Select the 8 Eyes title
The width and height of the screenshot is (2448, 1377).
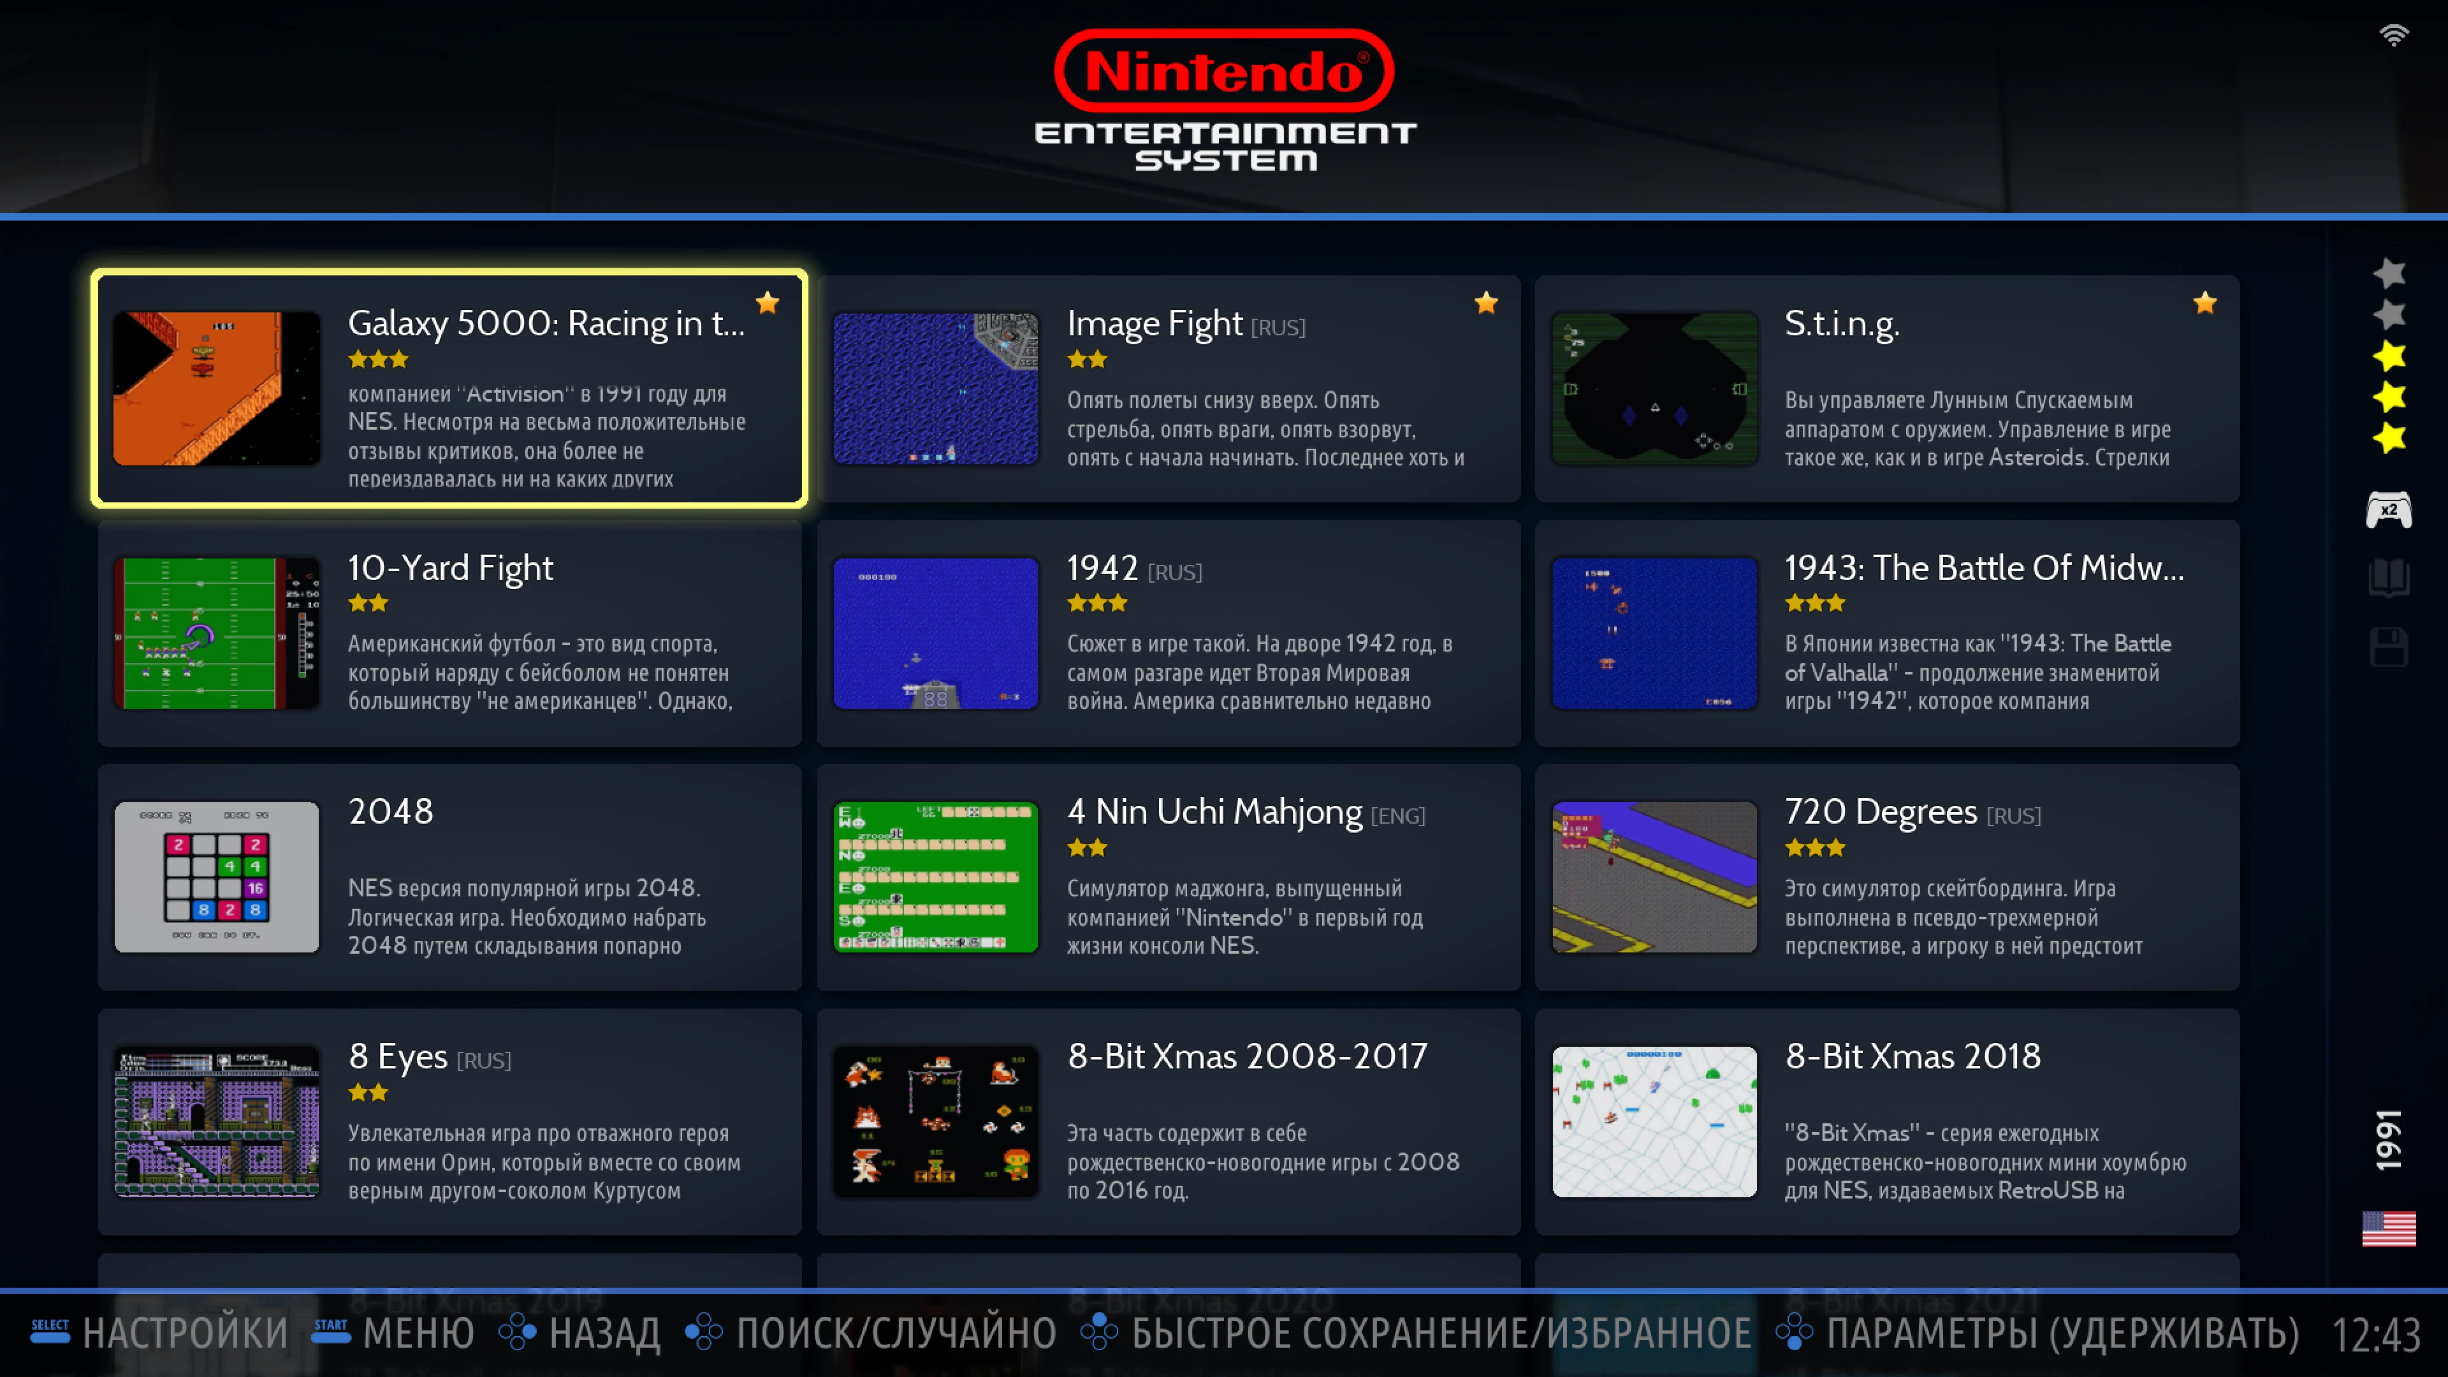[x=397, y=1056]
